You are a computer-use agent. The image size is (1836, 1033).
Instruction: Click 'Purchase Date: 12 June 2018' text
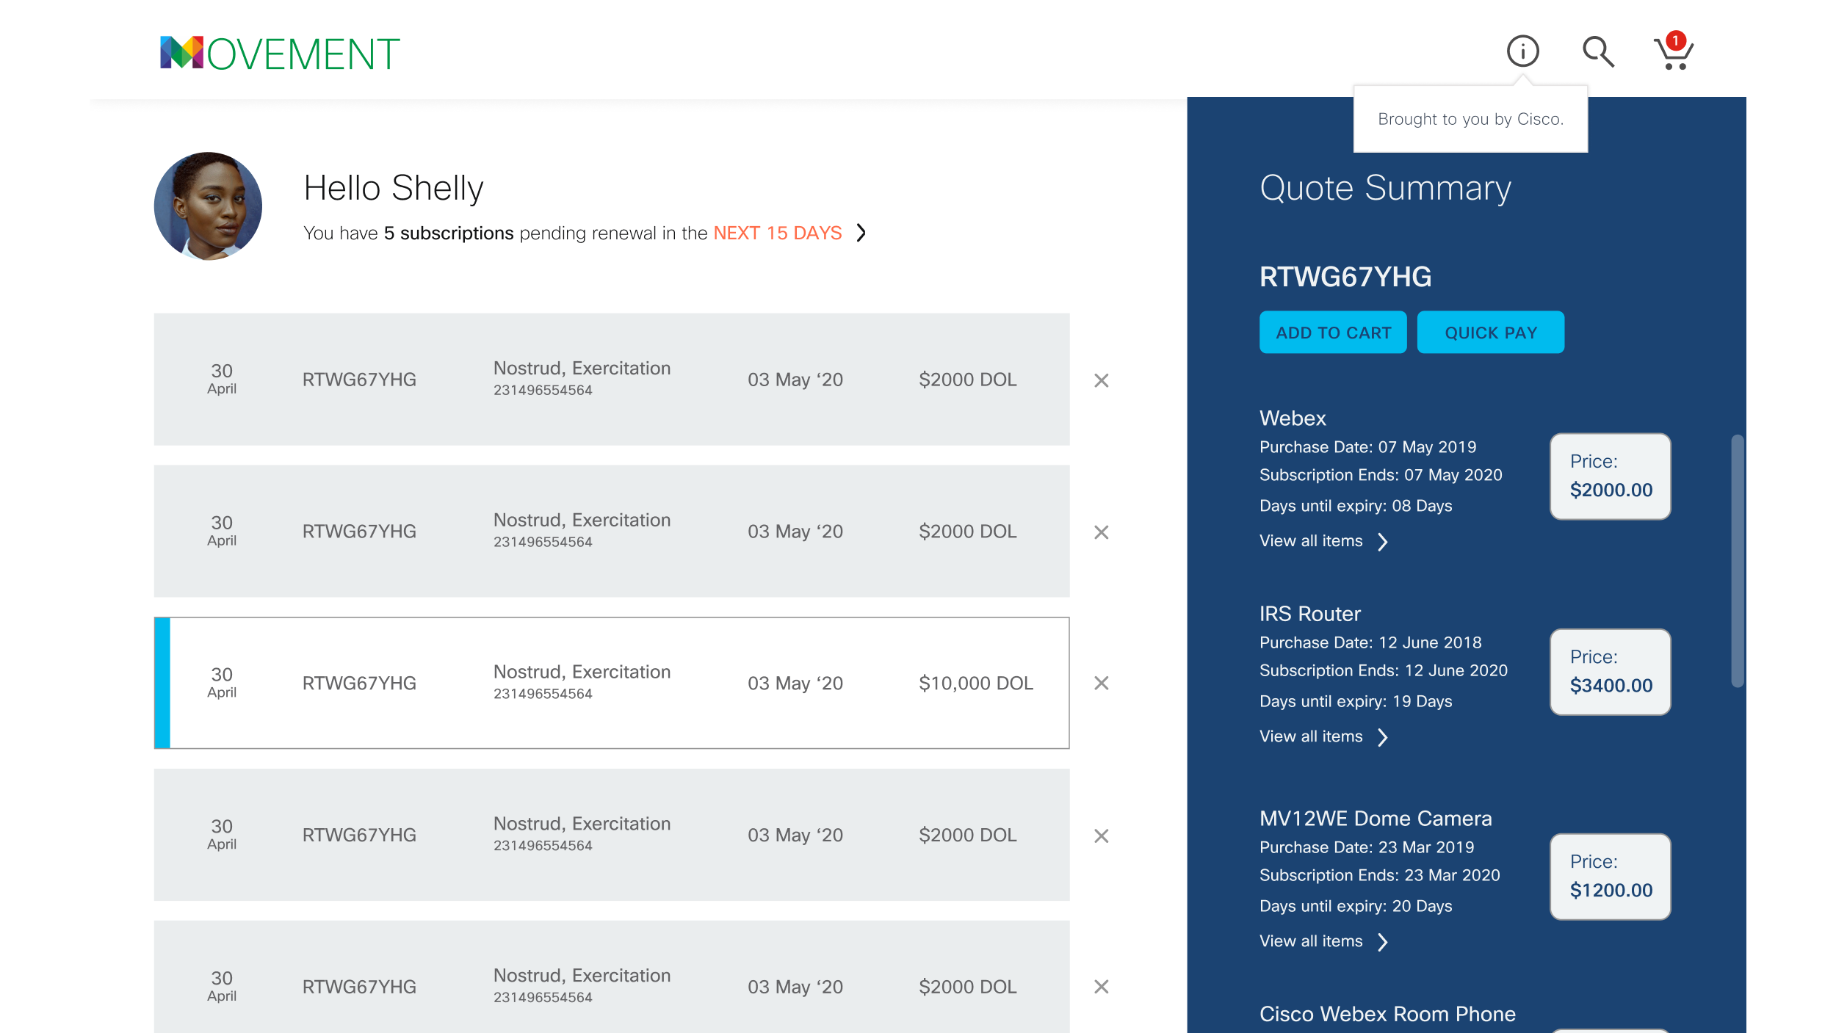click(x=1370, y=642)
